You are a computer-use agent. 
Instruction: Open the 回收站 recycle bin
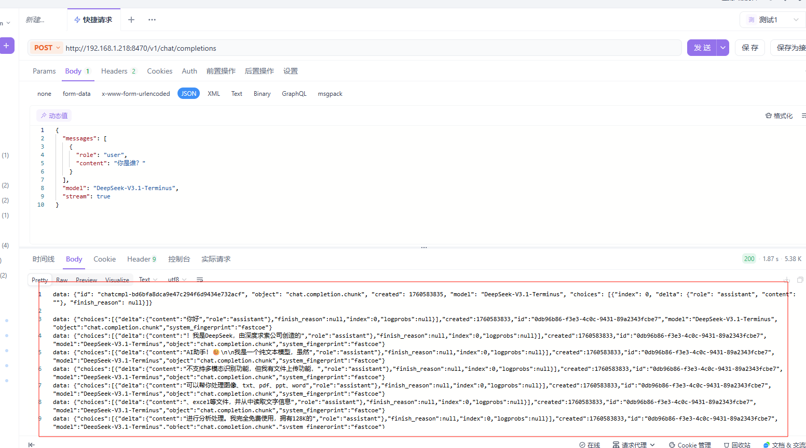click(x=737, y=445)
